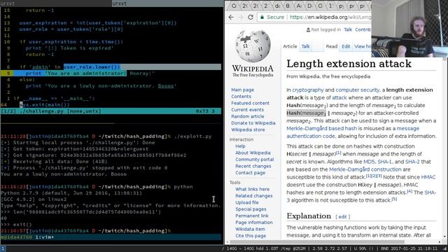Switch to the first urxvt terminal tab

click(56, 3)
